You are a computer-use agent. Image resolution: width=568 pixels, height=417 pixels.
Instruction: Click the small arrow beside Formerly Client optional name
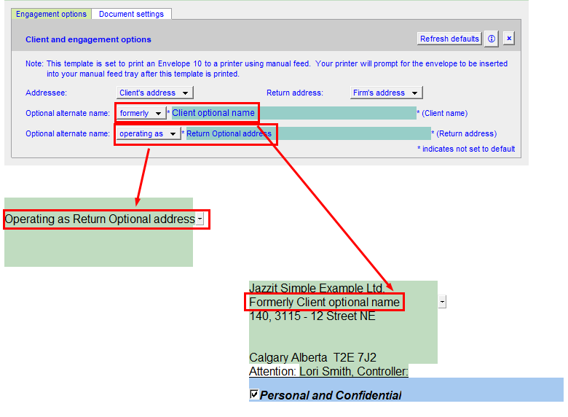pos(442,302)
